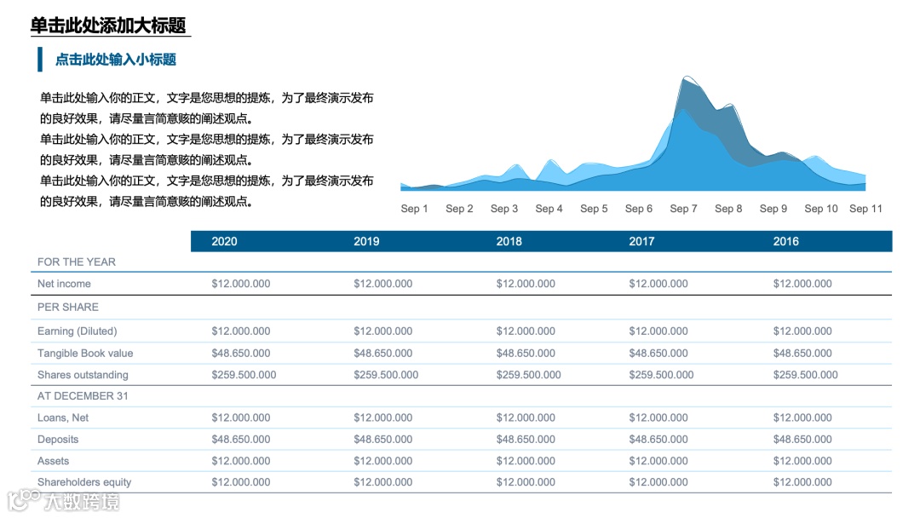Click the FOR THE YEAR section heading
Image resolution: width=920 pixels, height=518 pixels.
click(x=77, y=262)
